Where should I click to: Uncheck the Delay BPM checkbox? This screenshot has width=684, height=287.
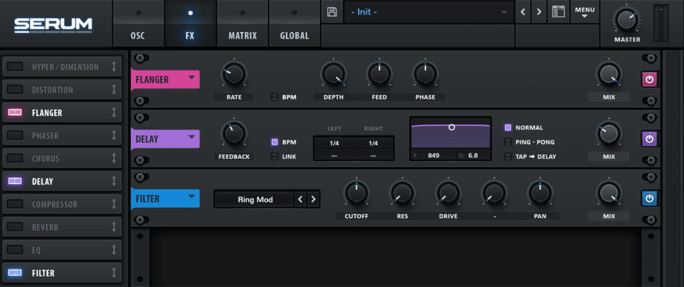[275, 142]
